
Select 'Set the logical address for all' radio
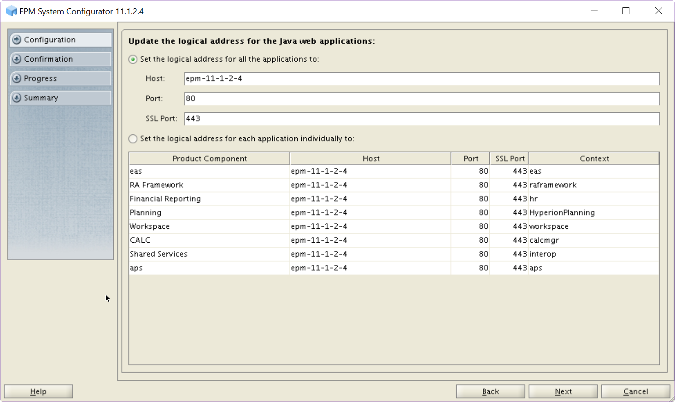[133, 59]
